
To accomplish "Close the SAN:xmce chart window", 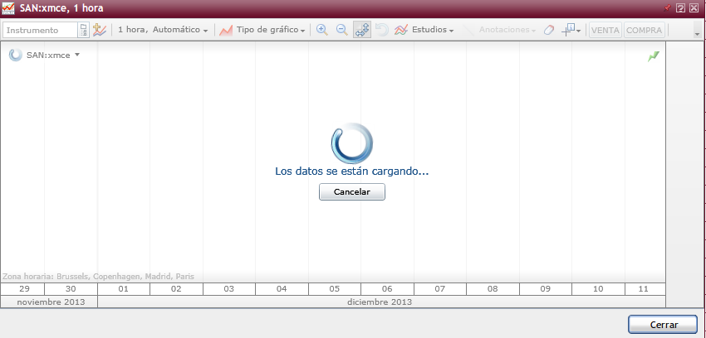I will tap(694, 7).
